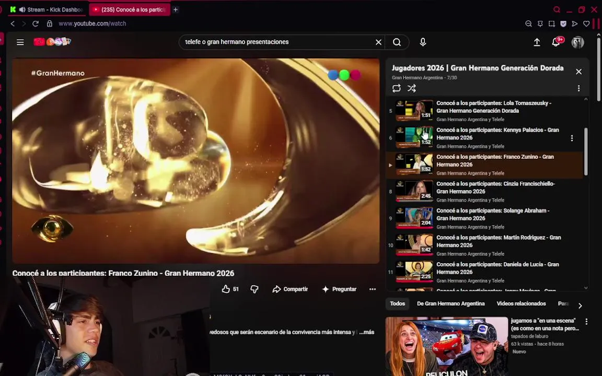Go forward in the browser
This screenshot has width=602, height=376.
(x=24, y=24)
